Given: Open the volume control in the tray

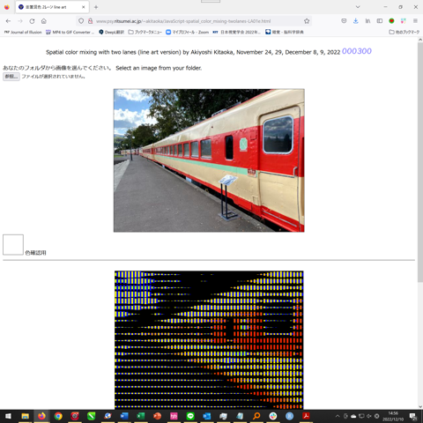Looking at the screenshot, I should [x=369, y=416].
